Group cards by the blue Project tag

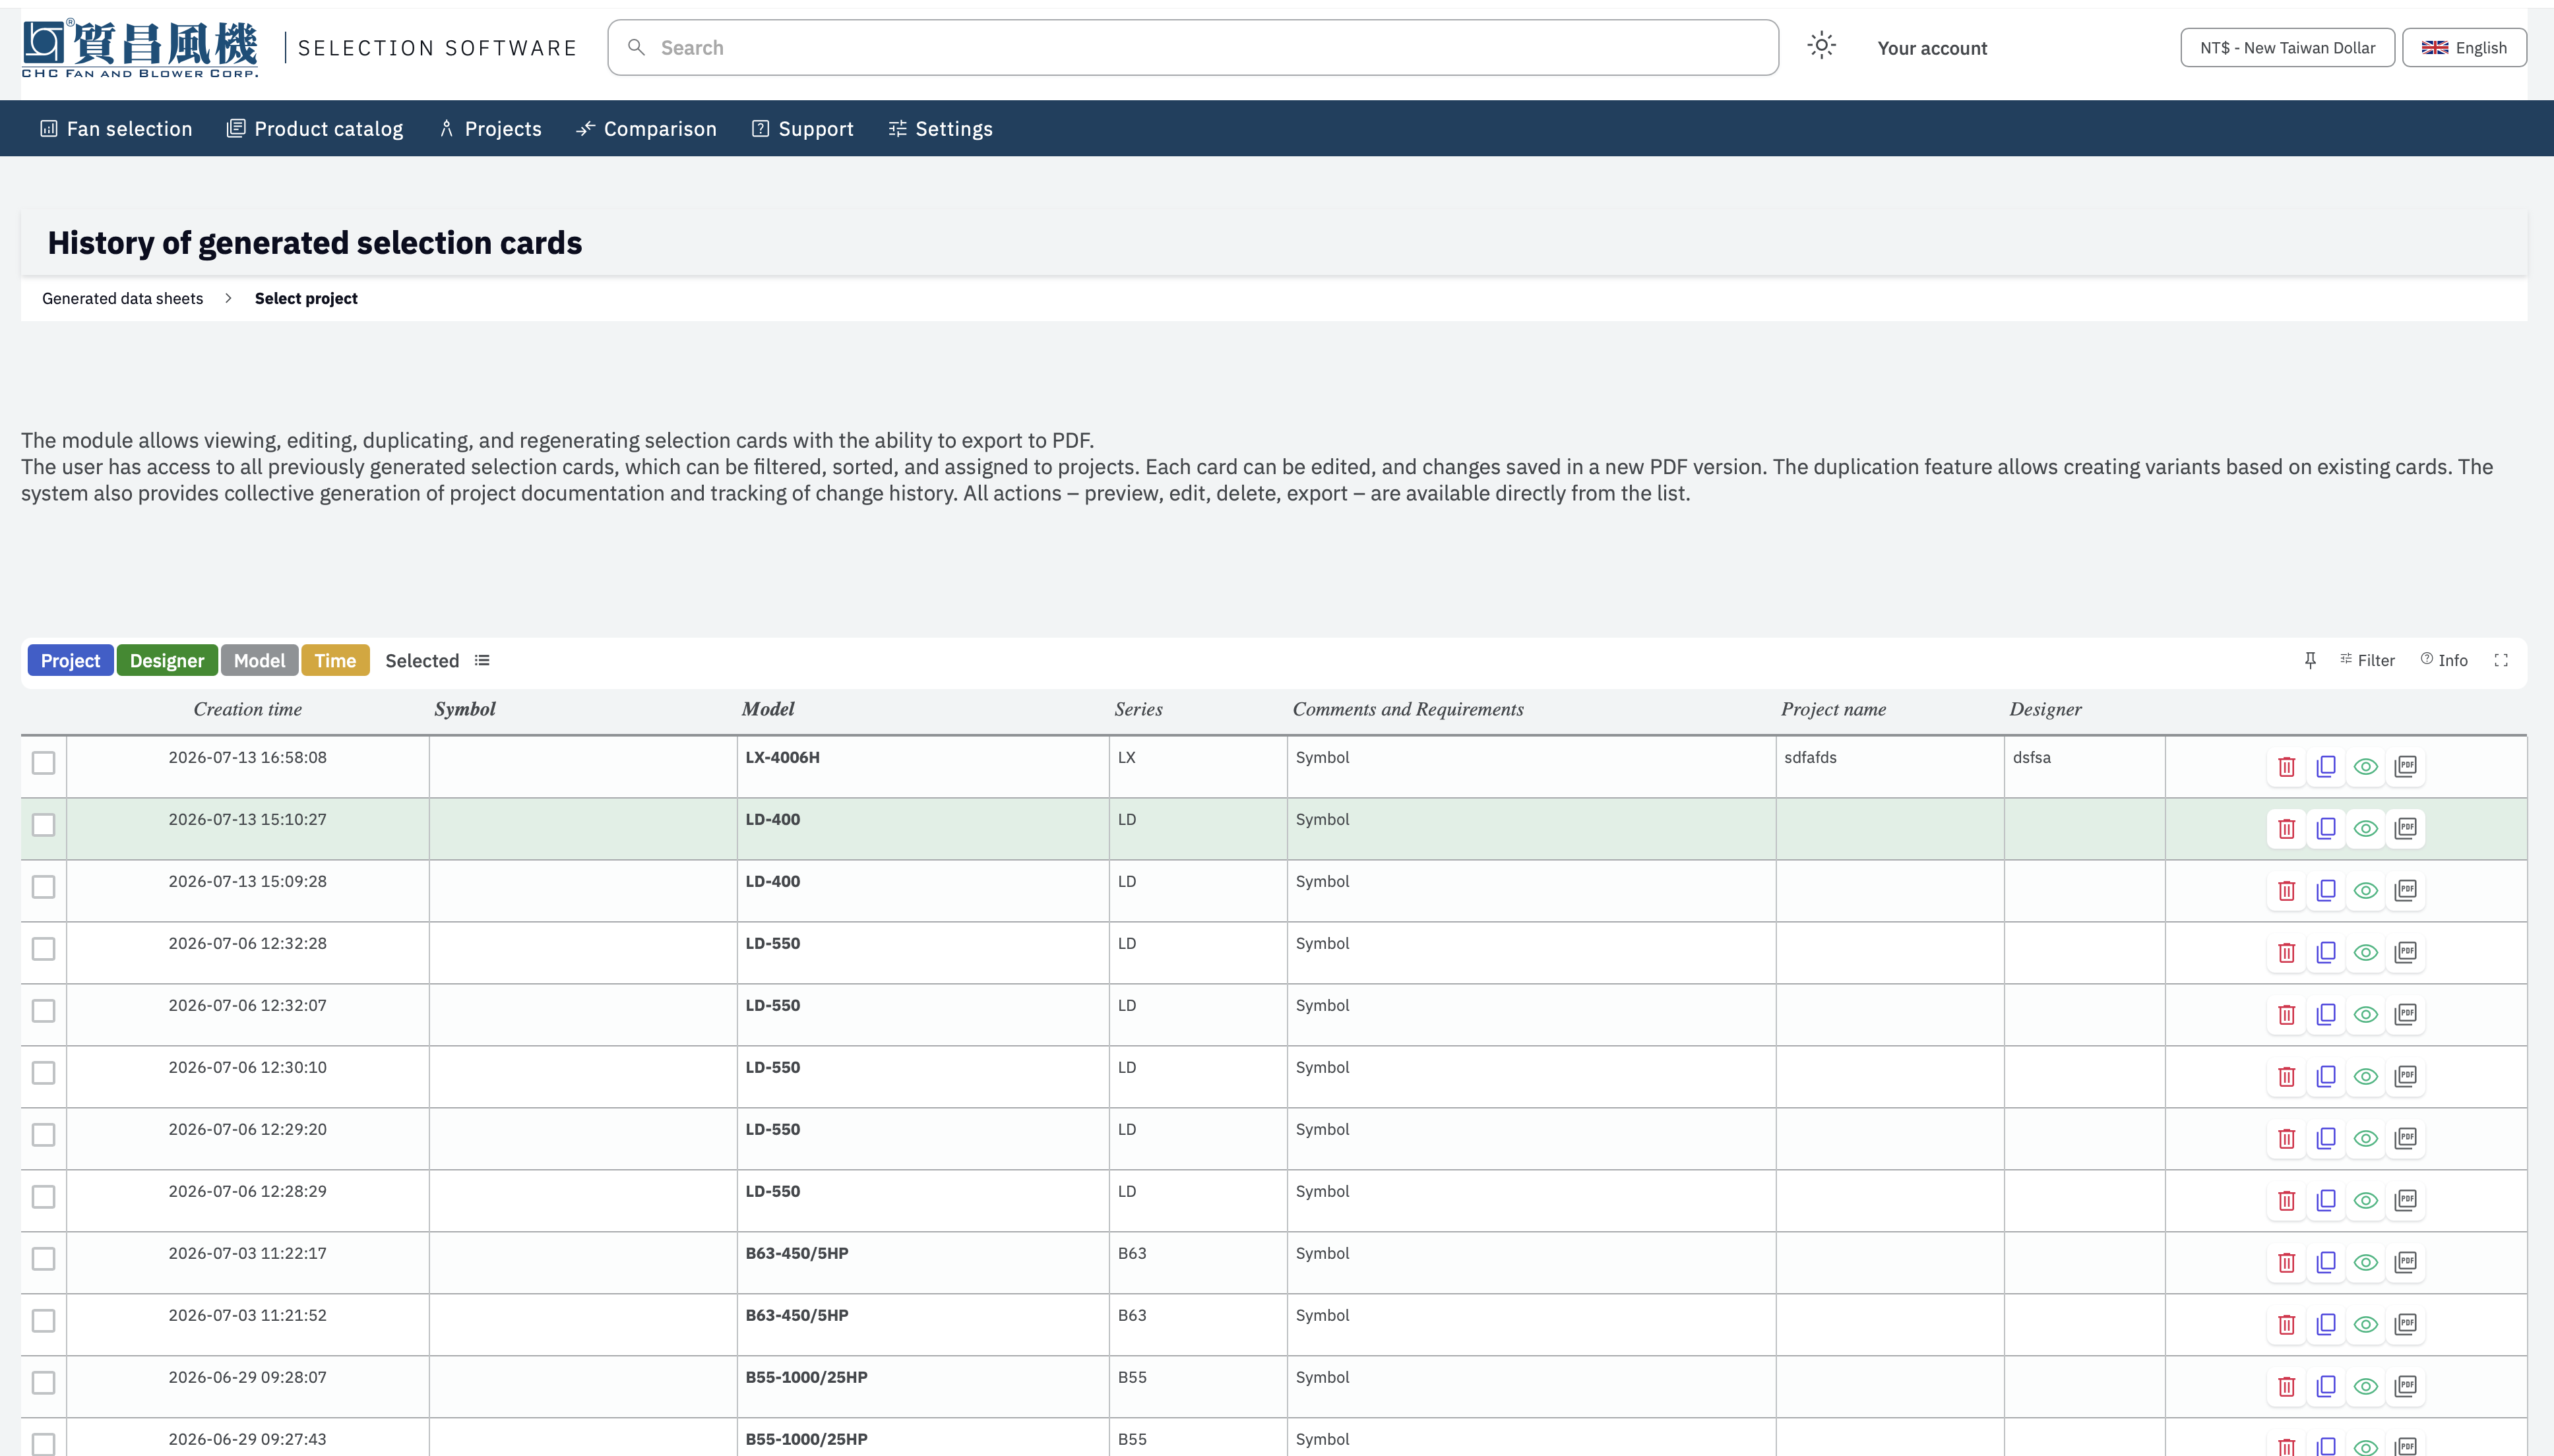click(x=70, y=660)
